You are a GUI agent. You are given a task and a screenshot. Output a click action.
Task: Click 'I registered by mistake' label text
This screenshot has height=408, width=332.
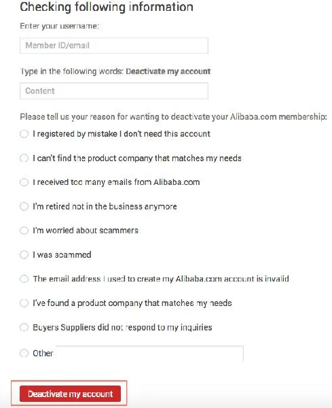click(x=122, y=134)
